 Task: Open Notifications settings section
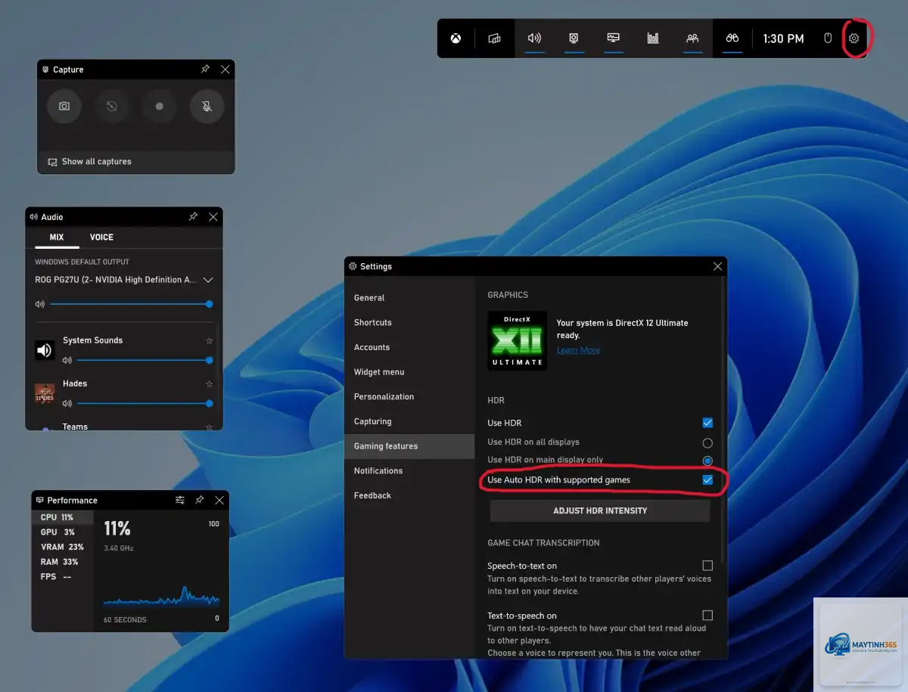pos(409,470)
